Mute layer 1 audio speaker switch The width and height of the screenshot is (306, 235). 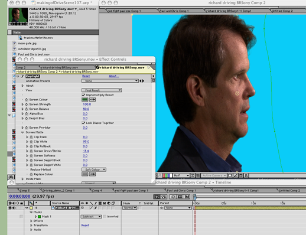[x=14, y=208]
